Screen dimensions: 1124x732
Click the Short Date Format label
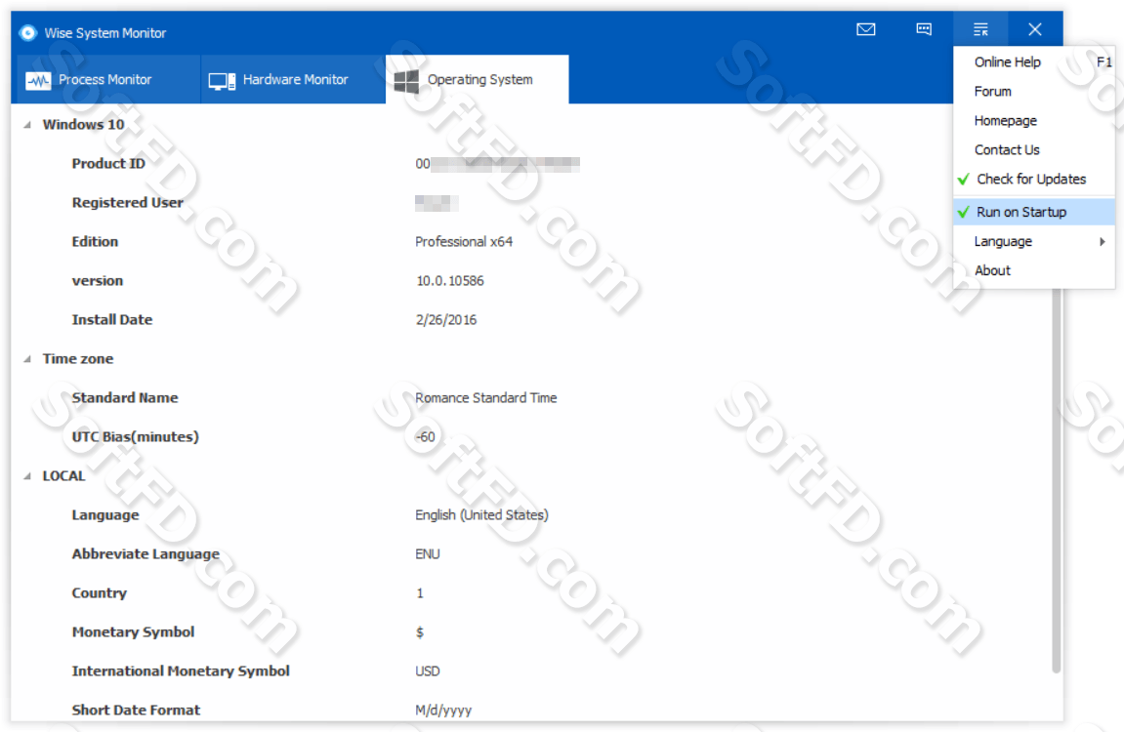(136, 710)
